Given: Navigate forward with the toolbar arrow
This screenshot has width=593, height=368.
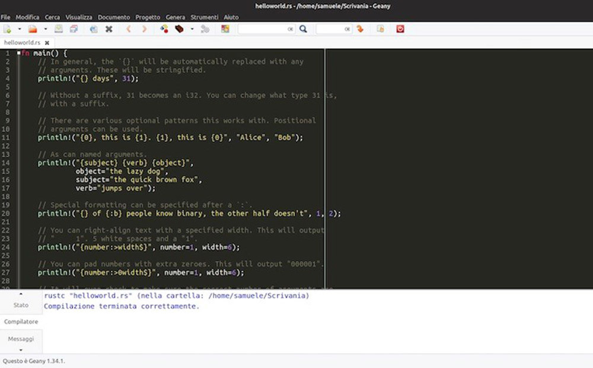Looking at the screenshot, I should click(144, 28).
